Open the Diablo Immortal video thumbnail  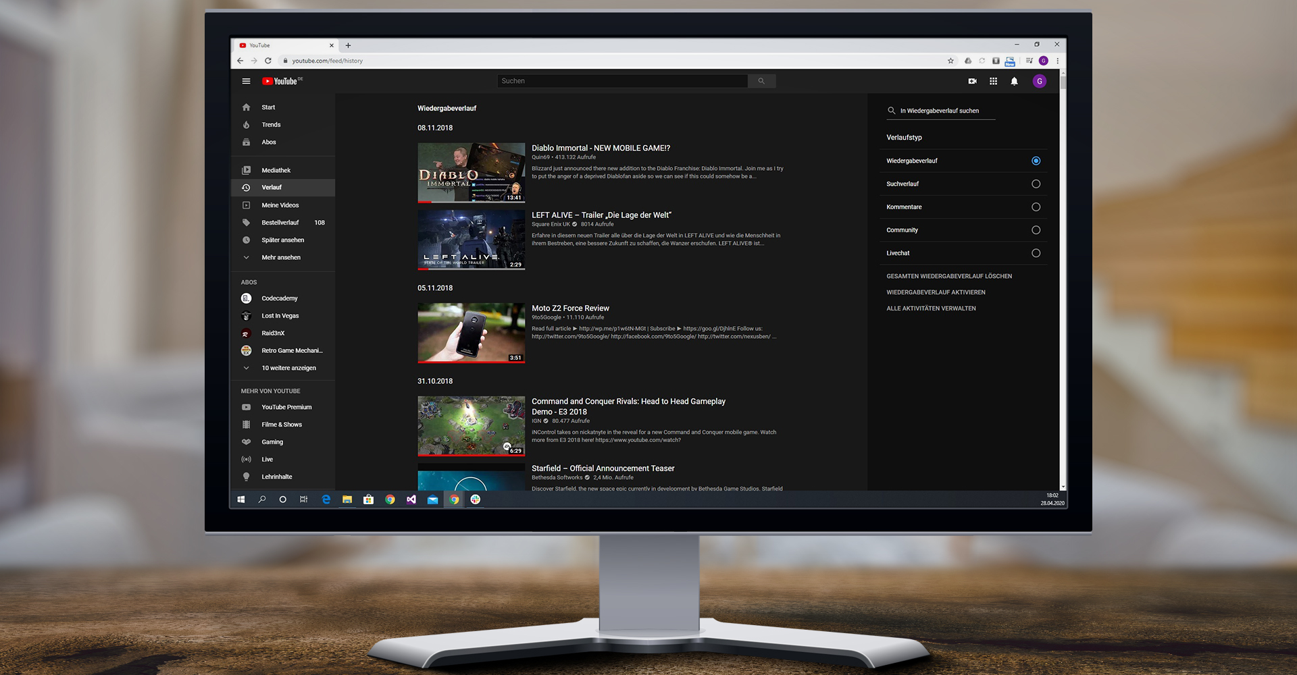tap(471, 173)
